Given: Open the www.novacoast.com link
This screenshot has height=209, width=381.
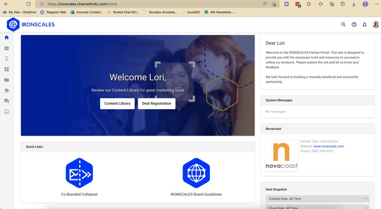Looking at the screenshot, I should click(329, 146).
